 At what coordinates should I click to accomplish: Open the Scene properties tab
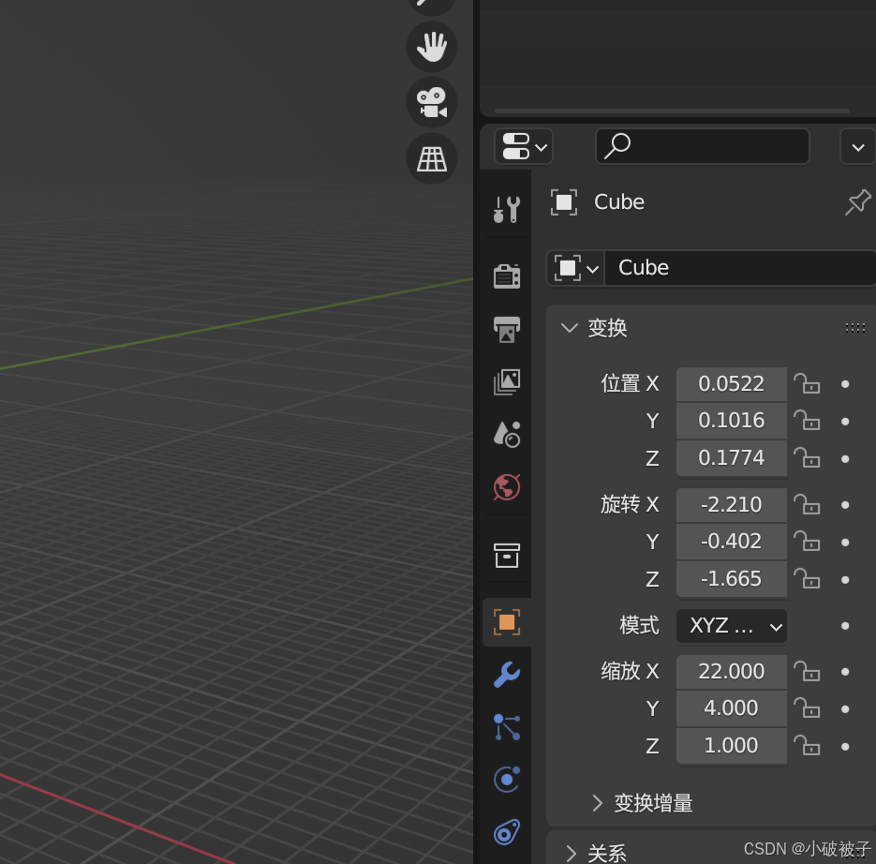point(507,434)
